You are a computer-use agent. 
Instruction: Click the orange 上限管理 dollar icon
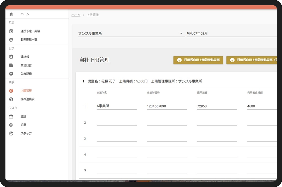pyautogui.click(x=11, y=91)
